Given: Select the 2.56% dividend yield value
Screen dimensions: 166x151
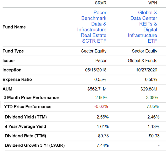Looking at the screenshot, I should point(103,117).
